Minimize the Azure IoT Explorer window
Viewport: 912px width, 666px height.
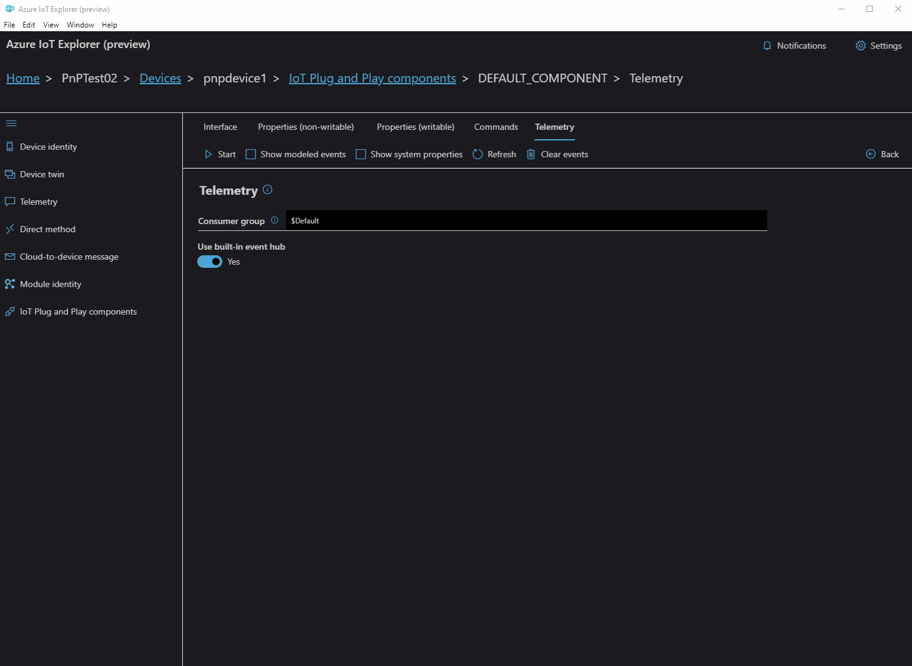pyautogui.click(x=841, y=9)
